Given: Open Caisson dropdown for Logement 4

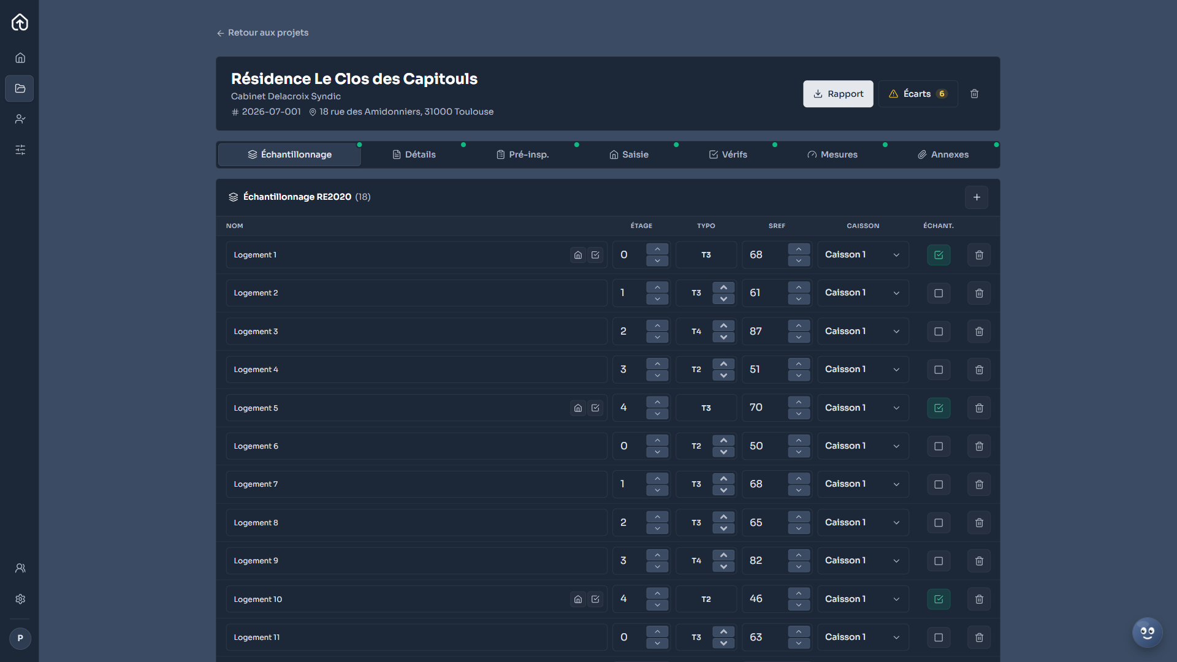Looking at the screenshot, I should [x=863, y=370].
